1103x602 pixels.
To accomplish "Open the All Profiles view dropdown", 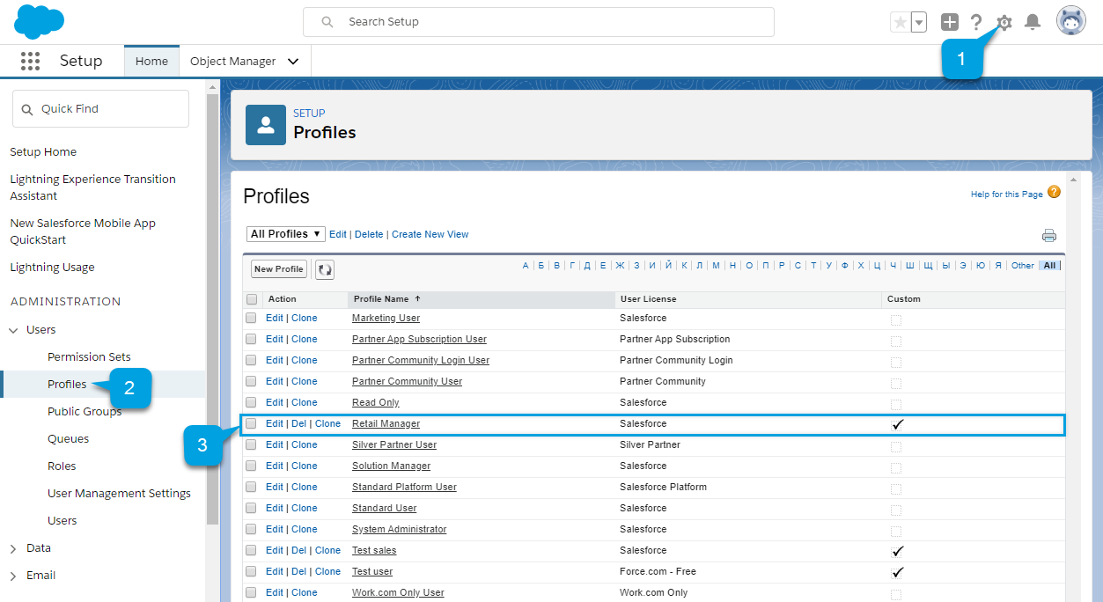I will 285,234.
